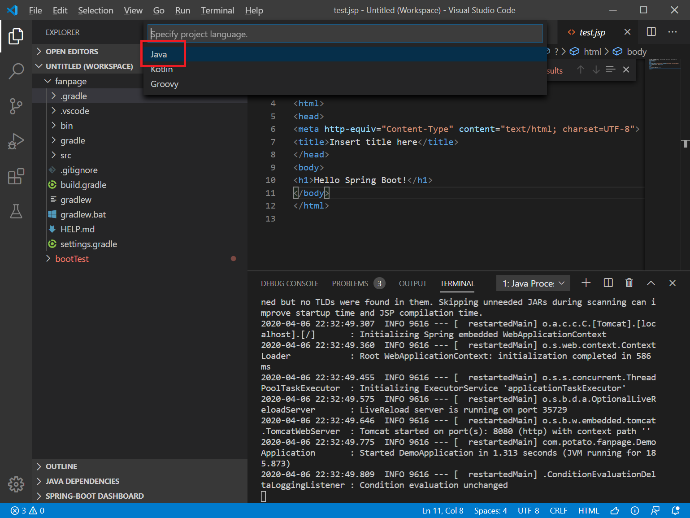Open the Search view in activity bar
This screenshot has width=690, height=518.
pos(16,71)
